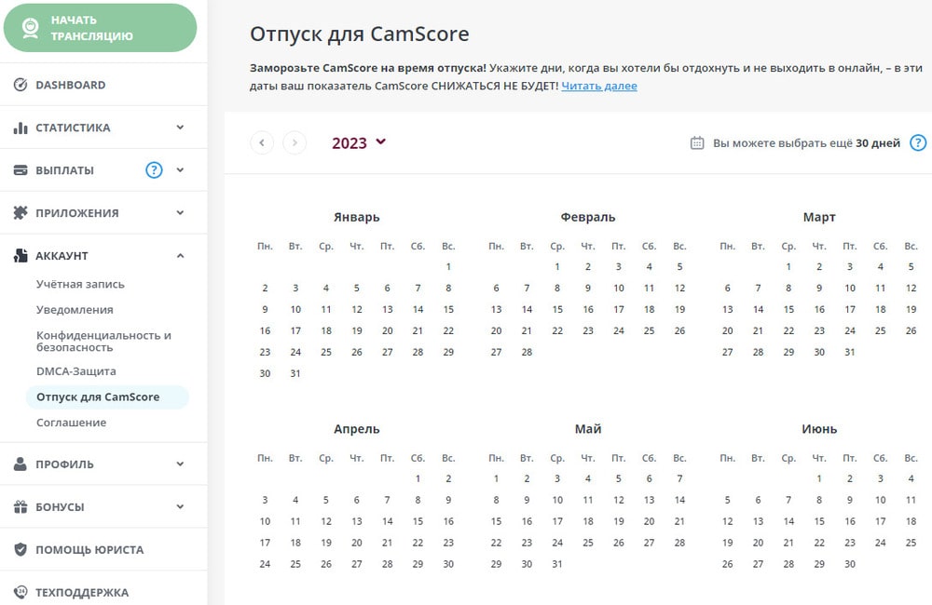Click the Помощь юриста shield icon
The height and width of the screenshot is (605, 932).
click(x=21, y=550)
